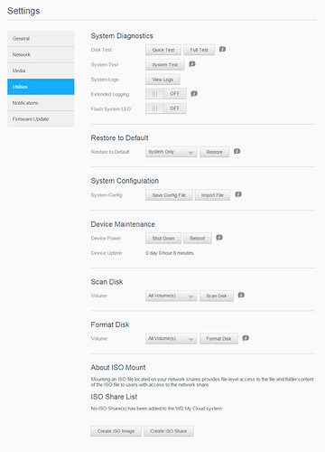Image resolution: width=325 pixels, height=452 pixels.
Task: Click help icon next to Import File
Action: tap(238, 194)
